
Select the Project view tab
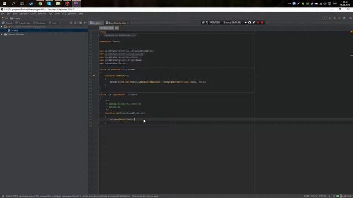click(x=7, y=23)
